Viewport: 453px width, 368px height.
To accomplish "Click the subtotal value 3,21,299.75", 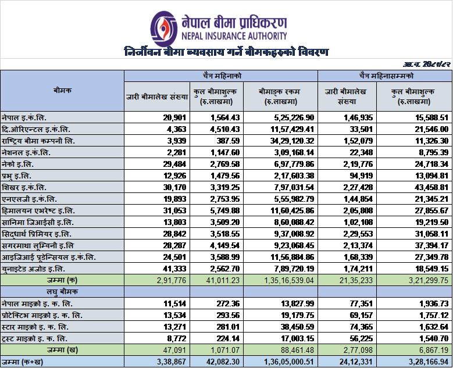I will click(429, 280).
